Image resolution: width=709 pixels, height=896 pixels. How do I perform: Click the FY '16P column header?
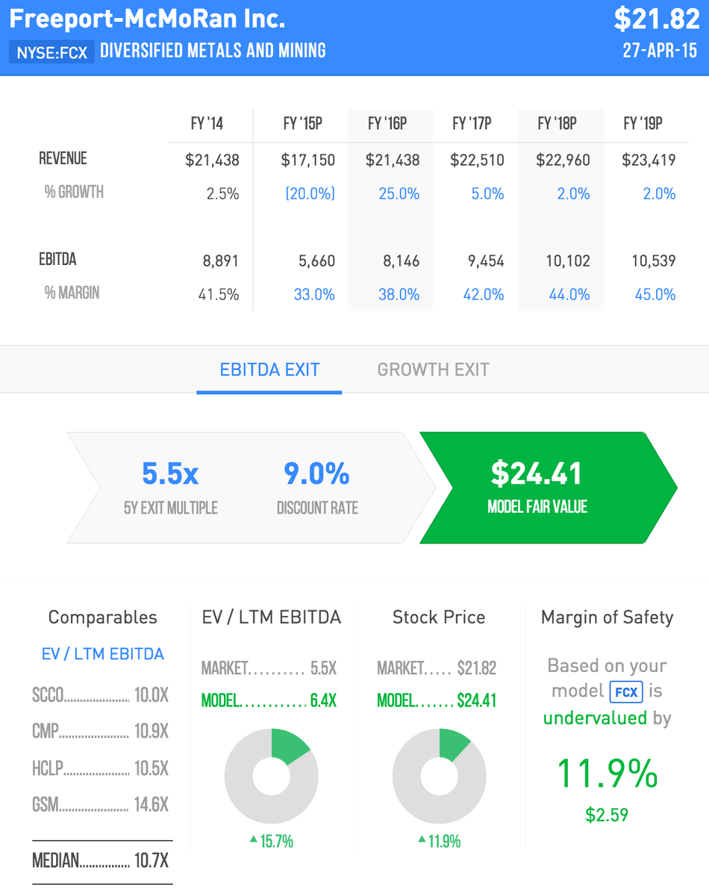click(387, 123)
